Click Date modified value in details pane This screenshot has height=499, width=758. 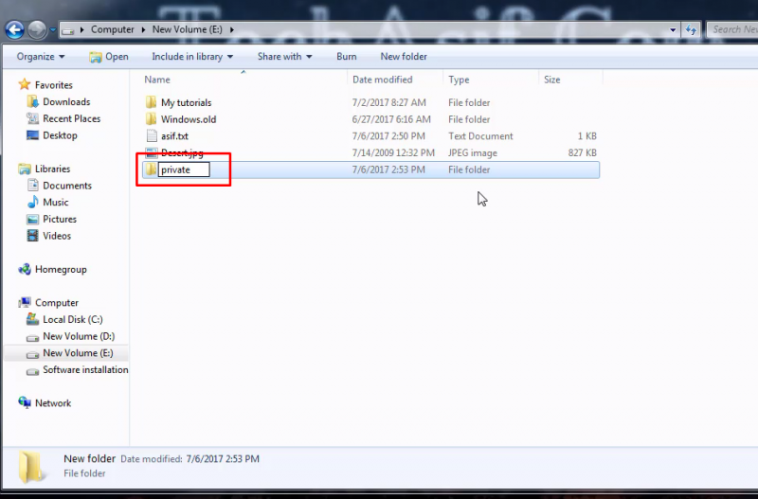point(223,459)
